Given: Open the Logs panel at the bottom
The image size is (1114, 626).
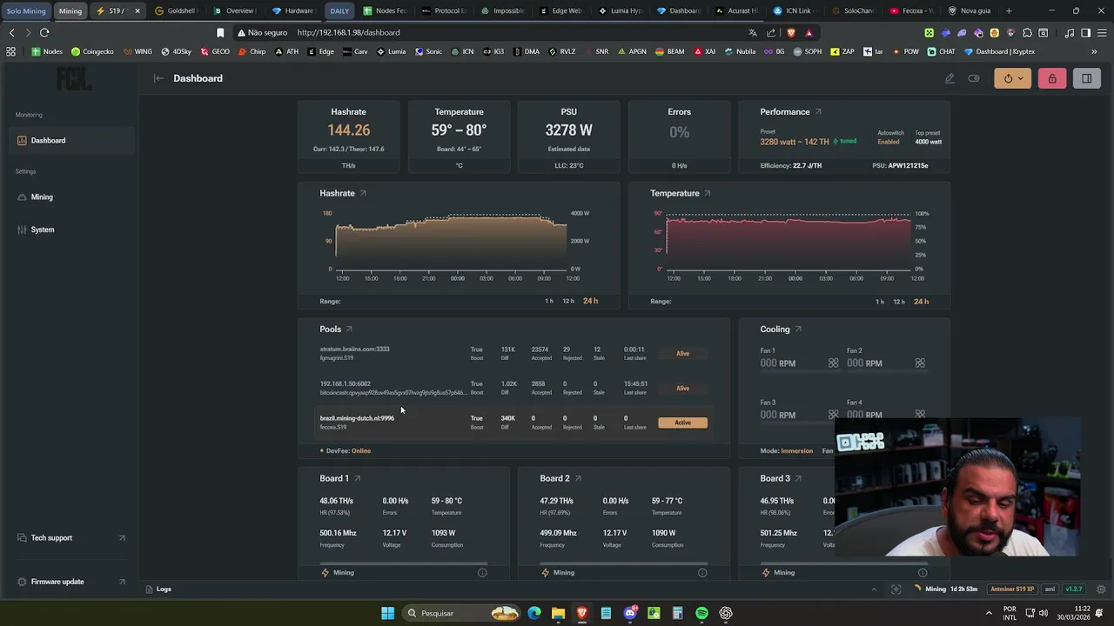Looking at the screenshot, I should coord(158,589).
